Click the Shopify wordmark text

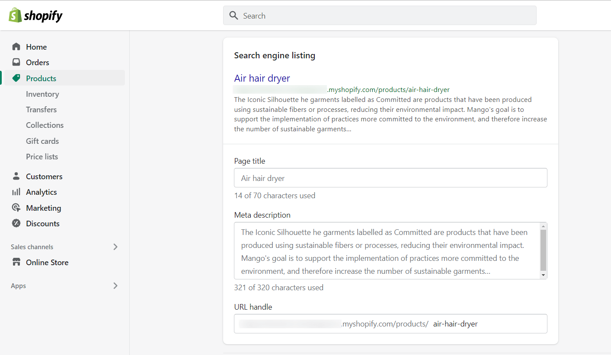click(x=43, y=16)
